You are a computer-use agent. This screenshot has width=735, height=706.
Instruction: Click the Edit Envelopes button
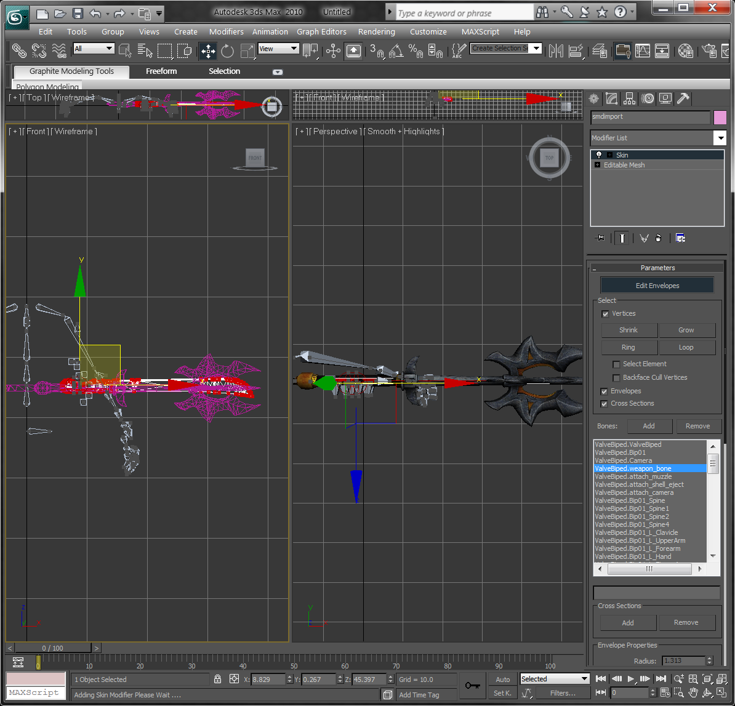(x=657, y=286)
